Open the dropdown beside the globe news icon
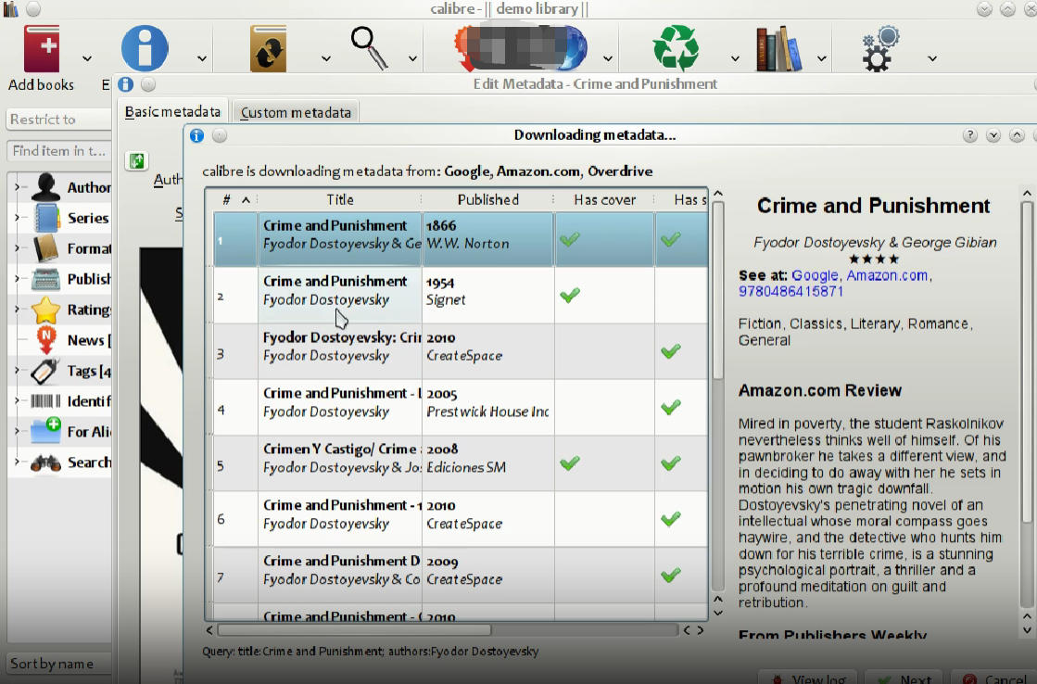Viewport: 1037px width, 684px height. (608, 58)
